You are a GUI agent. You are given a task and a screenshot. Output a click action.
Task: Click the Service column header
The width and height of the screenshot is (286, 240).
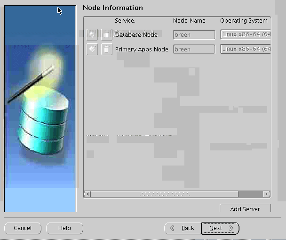[x=125, y=21]
